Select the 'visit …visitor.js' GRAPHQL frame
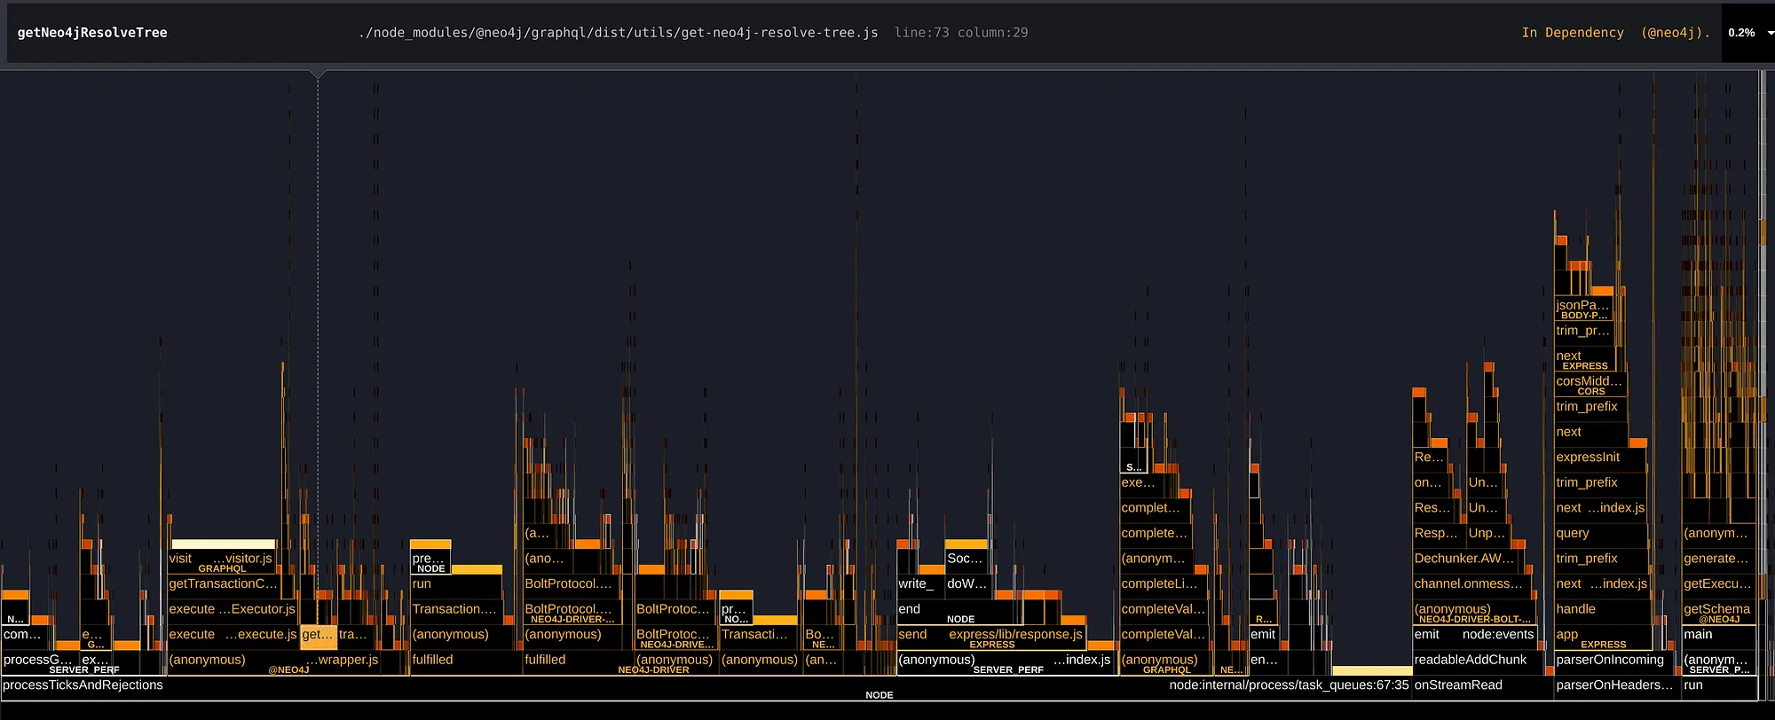Image resolution: width=1775 pixels, height=720 pixels. point(222,561)
